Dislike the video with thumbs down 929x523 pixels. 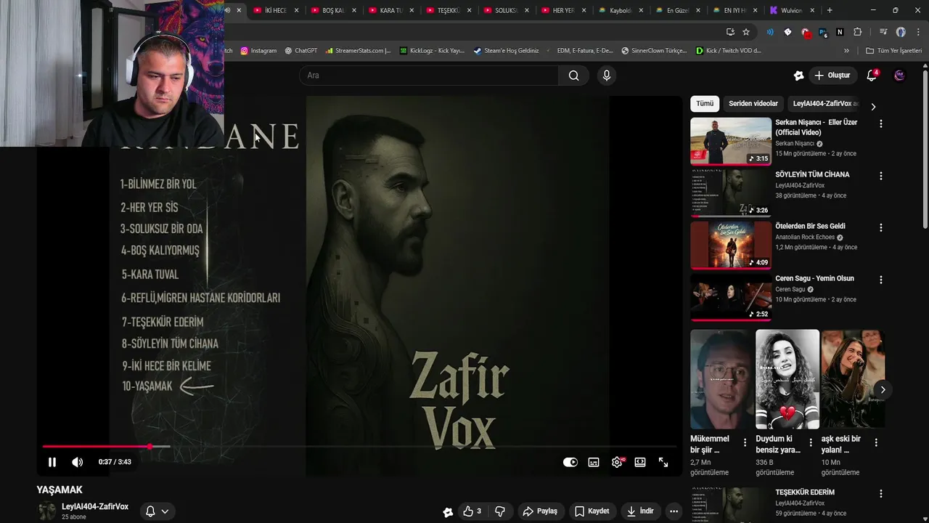pos(500,511)
